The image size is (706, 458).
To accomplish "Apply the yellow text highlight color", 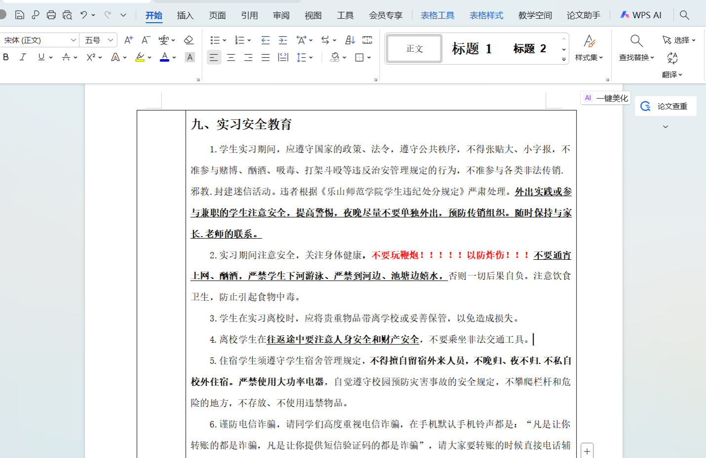I will pos(140,57).
